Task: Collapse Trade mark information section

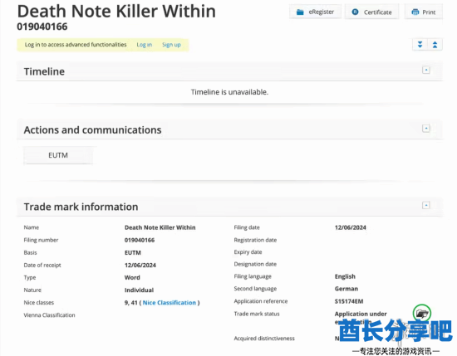Action: (x=426, y=205)
